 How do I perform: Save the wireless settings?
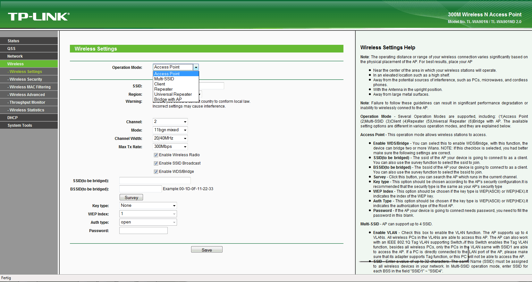[207, 250]
